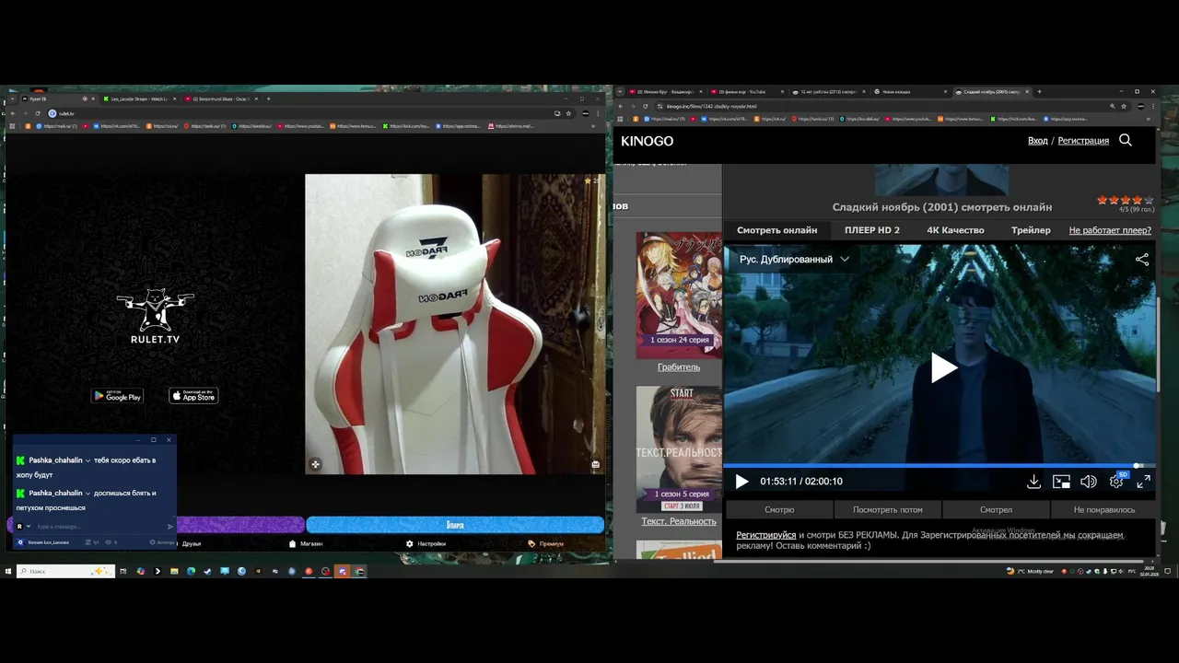Click the Текст. Реальность title link
The image size is (1179, 663).
pyautogui.click(x=679, y=521)
